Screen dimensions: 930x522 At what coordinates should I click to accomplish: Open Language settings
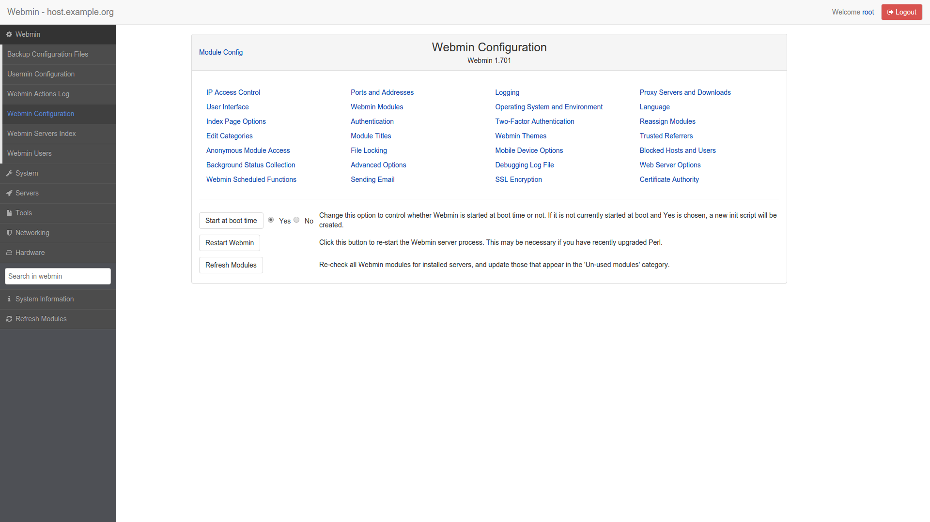tap(654, 107)
